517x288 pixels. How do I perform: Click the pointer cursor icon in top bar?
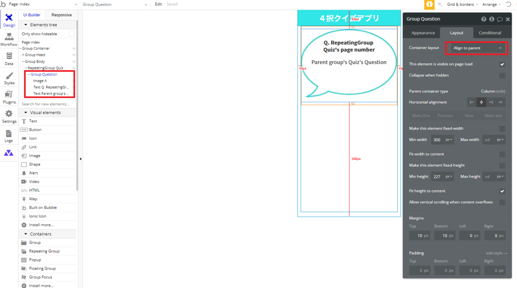(440, 4)
